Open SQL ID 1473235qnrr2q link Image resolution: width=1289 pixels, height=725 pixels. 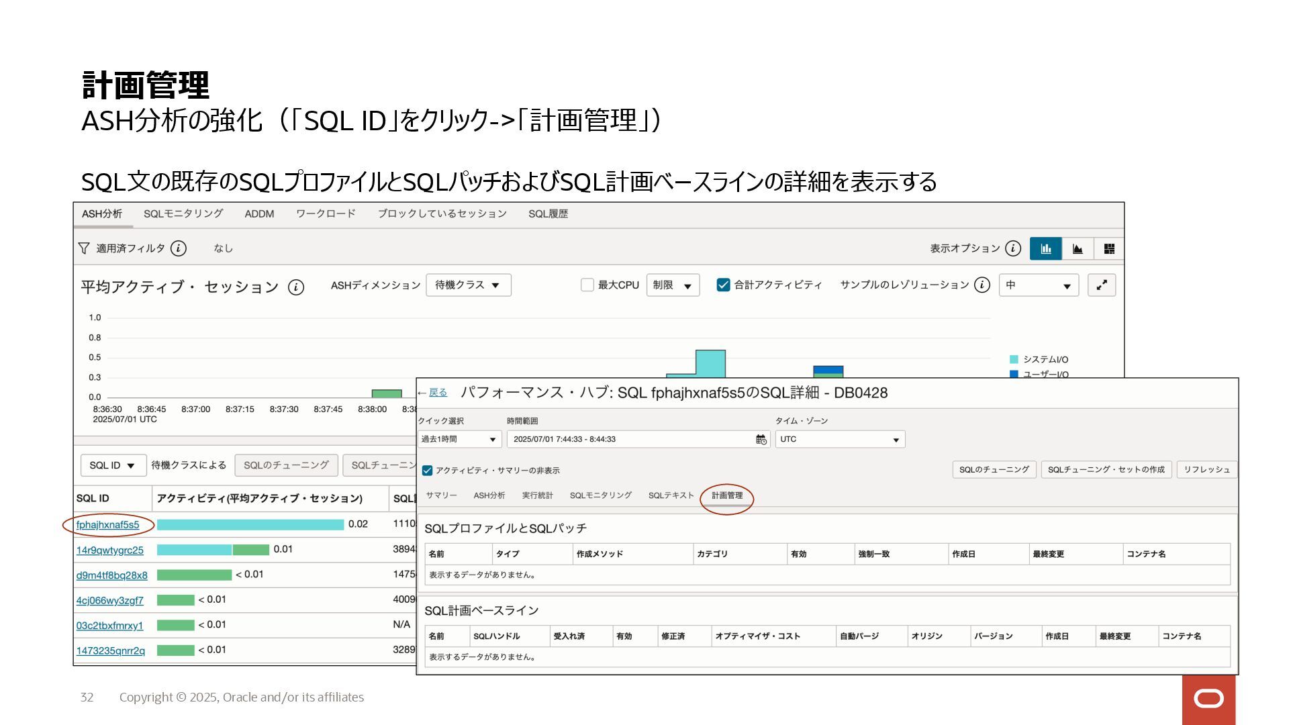click(x=110, y=651)
